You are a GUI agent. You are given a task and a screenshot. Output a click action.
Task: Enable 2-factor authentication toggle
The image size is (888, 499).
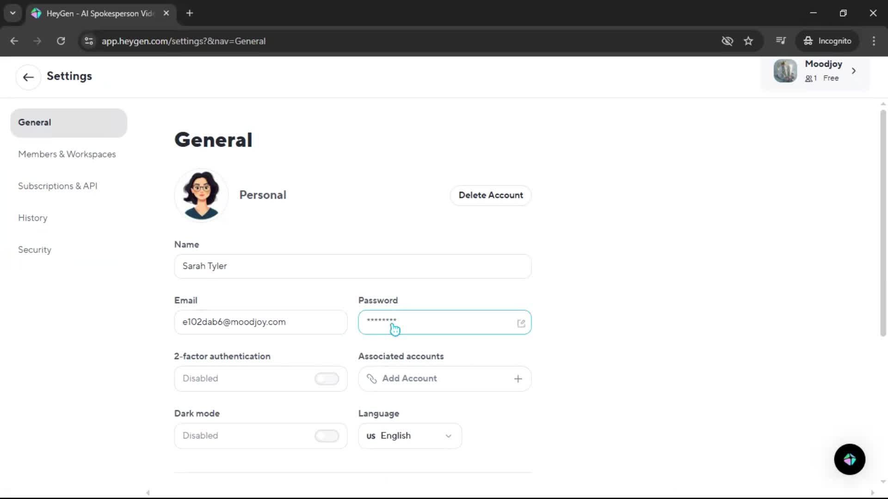click(x=327, y=379)
